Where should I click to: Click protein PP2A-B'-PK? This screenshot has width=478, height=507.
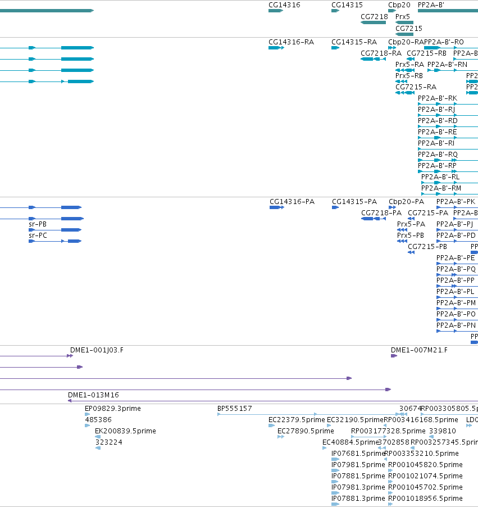coord(456,202)
